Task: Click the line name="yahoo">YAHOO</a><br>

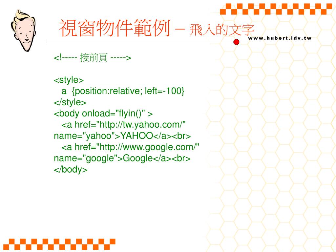Action: [x=122, y=136]
